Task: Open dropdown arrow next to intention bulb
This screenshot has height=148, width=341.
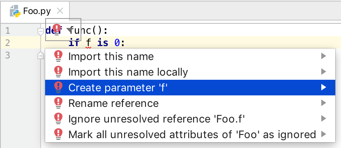Action: pyautogui.click(x=69, y=30)
